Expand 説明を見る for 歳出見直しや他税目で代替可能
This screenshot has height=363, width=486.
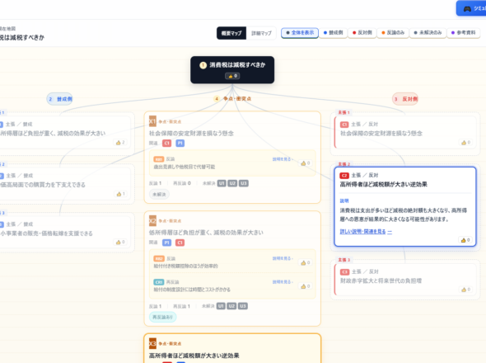tap(283, 159)
